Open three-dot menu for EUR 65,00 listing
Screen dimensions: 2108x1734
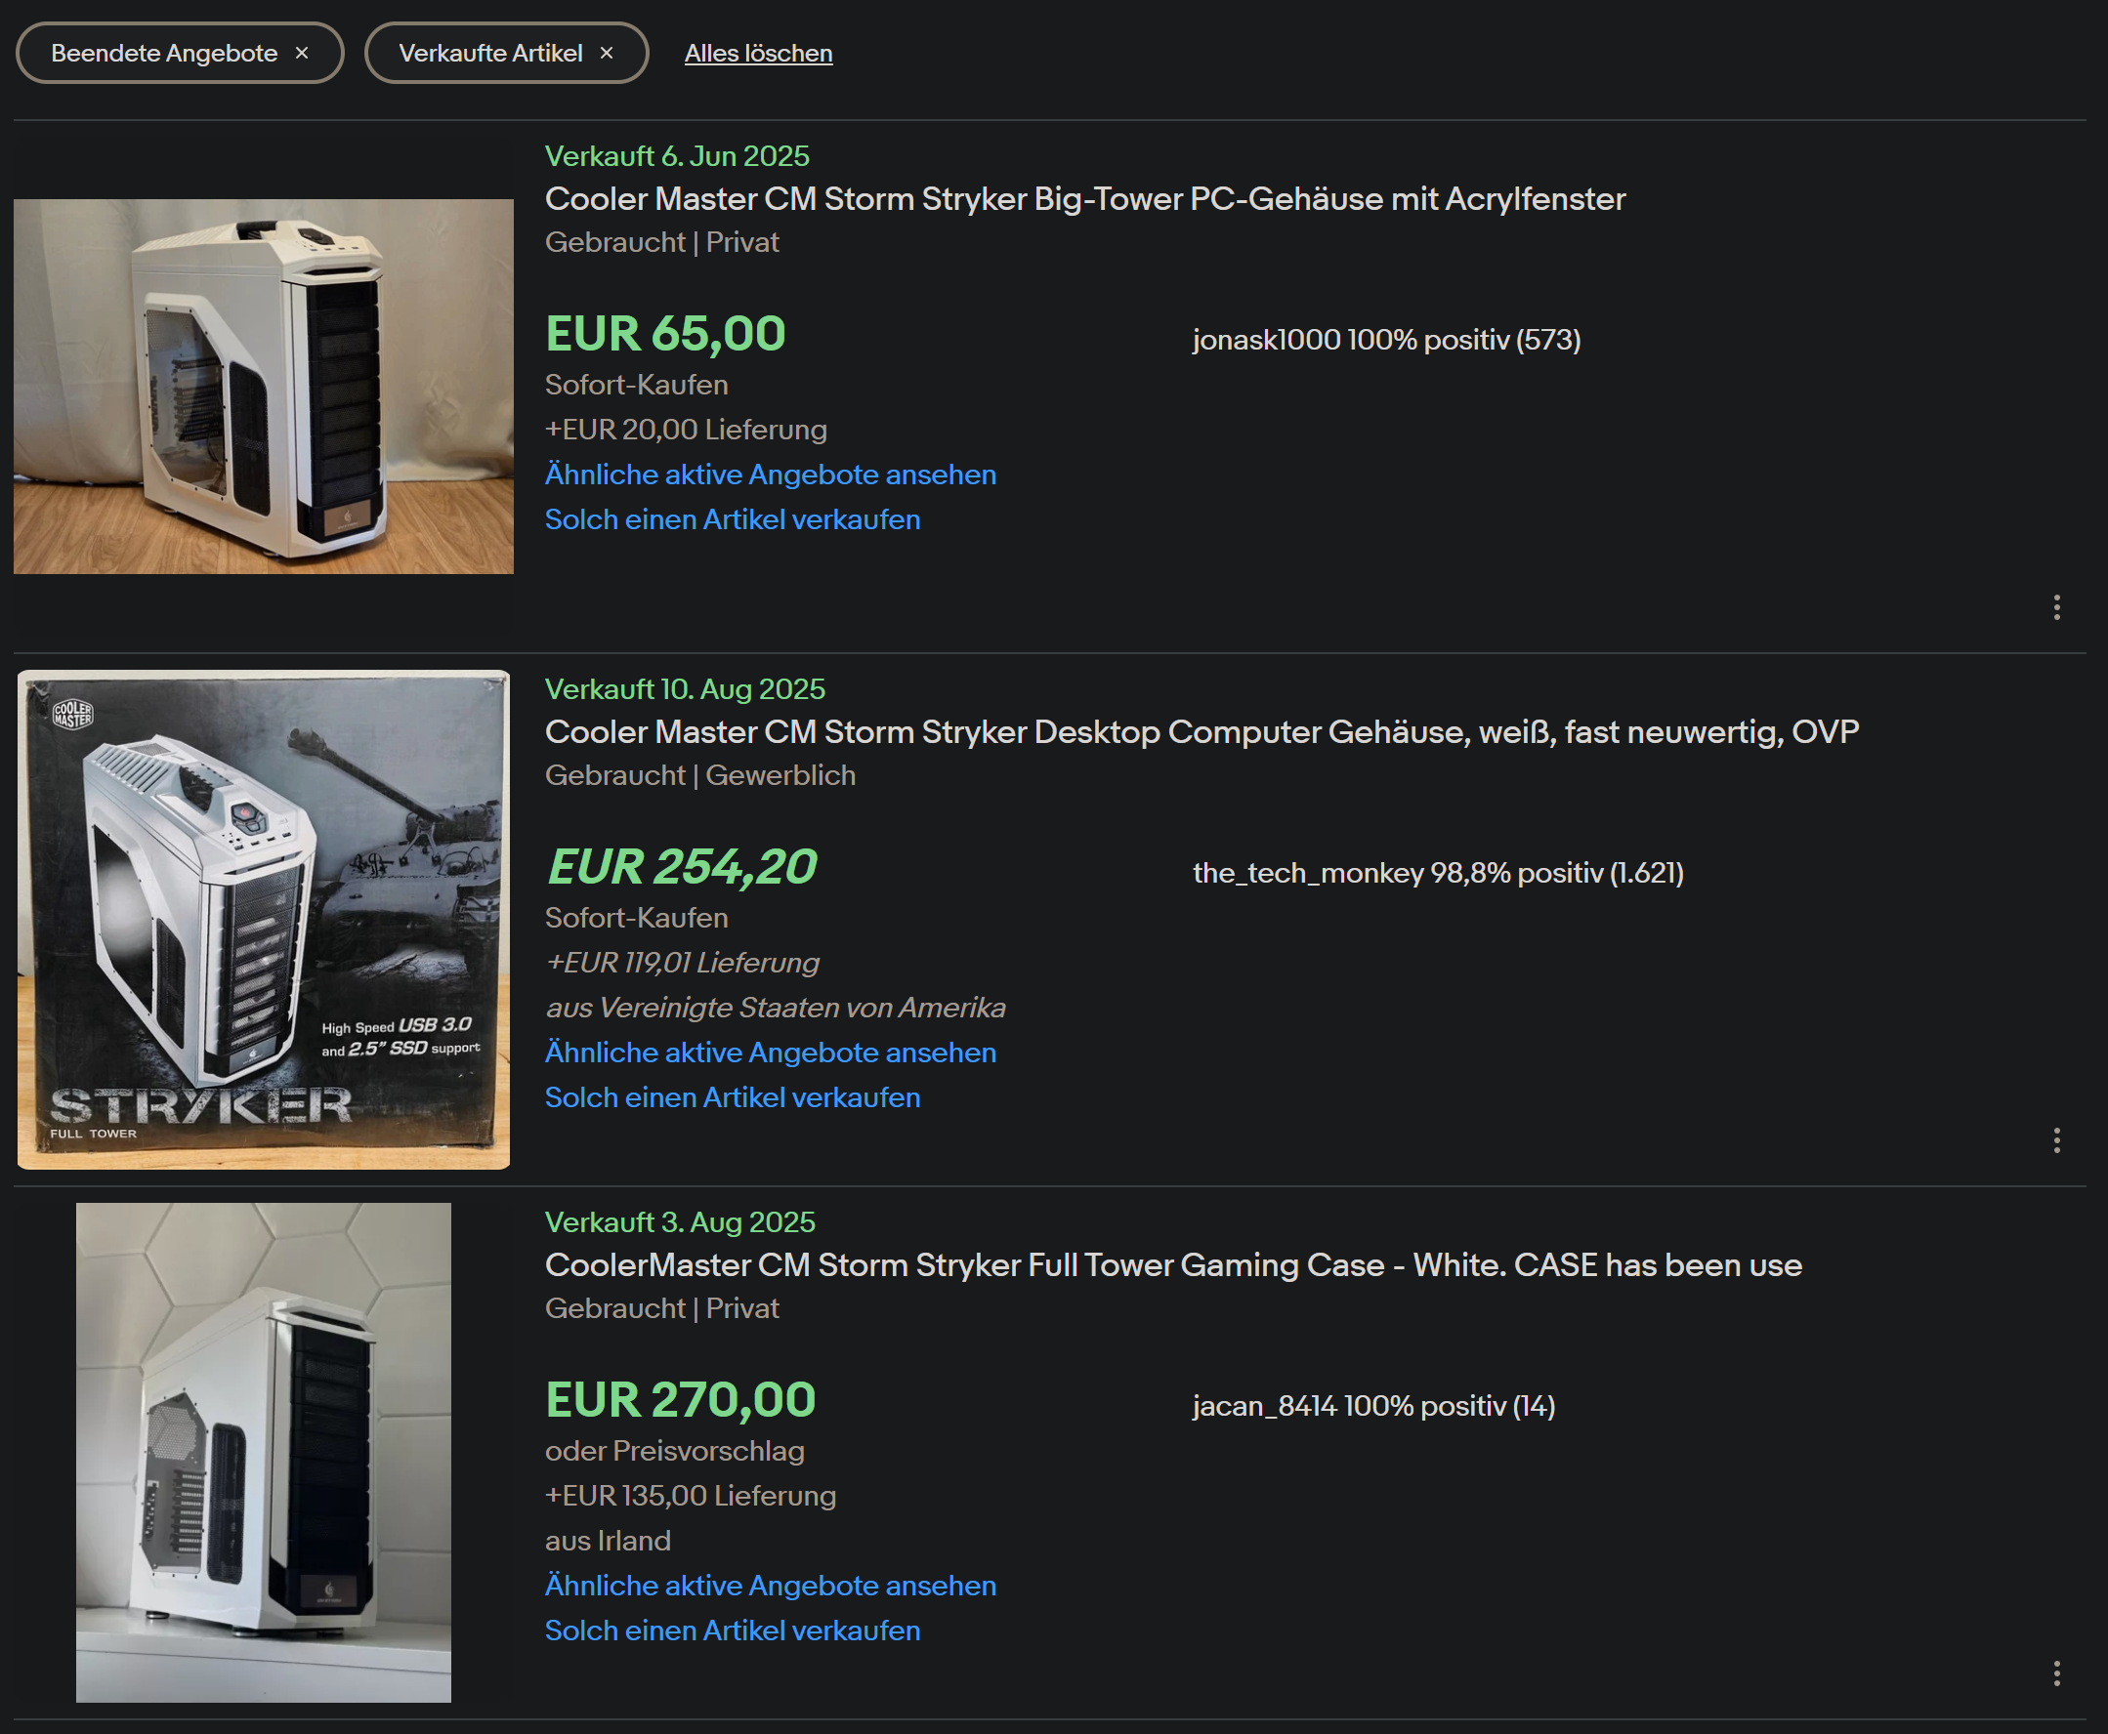click(x=2056, y=607)
